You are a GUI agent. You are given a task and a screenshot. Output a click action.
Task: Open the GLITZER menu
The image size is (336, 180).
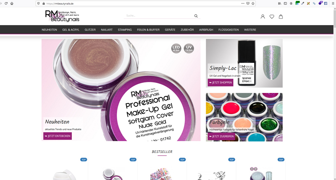point(90,30)
